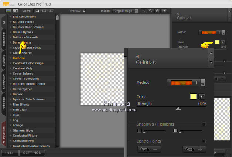Toggle the Preview checkbox
Viewport: 232px width, 157px height.
(84, 11)
